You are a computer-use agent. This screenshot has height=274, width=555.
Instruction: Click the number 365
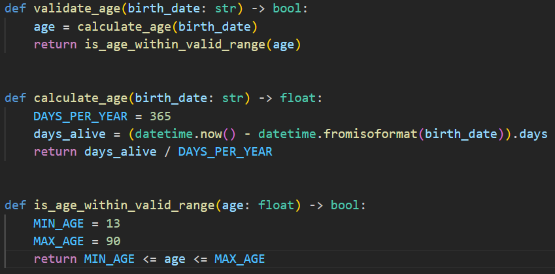click(x=160, y=116)
